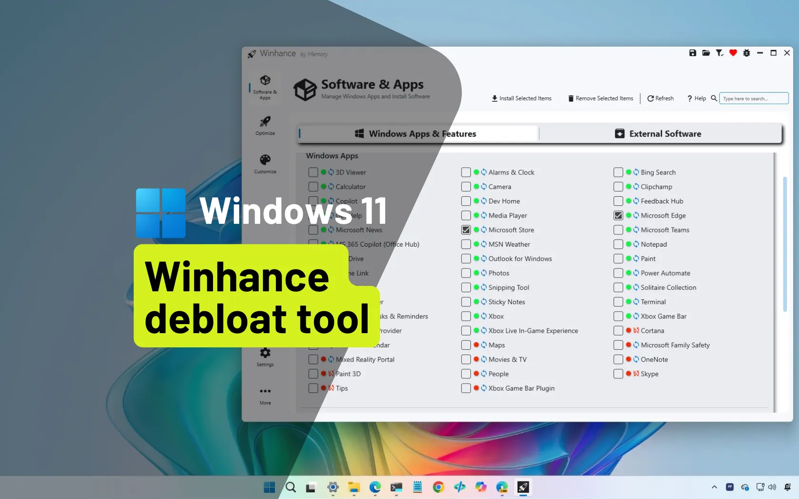
Task: Check the Clipchamp checkbox
Action: click(618, 187)
